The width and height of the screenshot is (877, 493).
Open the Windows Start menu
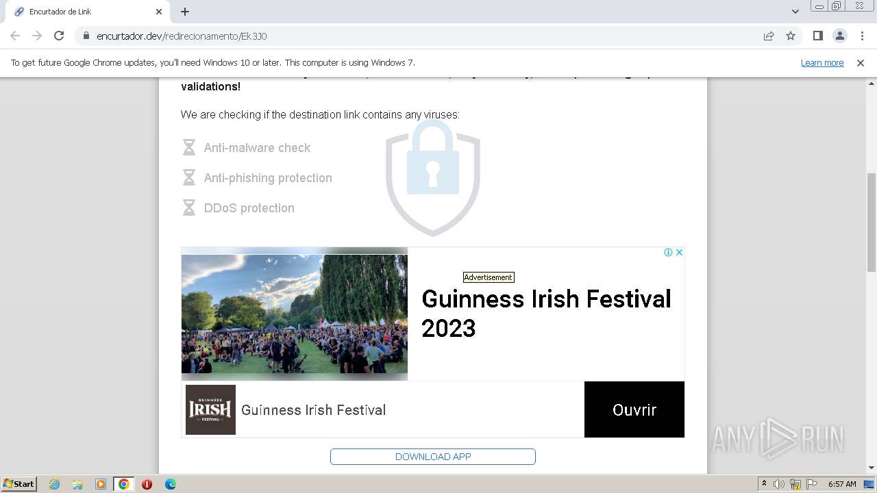coord(18,483)
